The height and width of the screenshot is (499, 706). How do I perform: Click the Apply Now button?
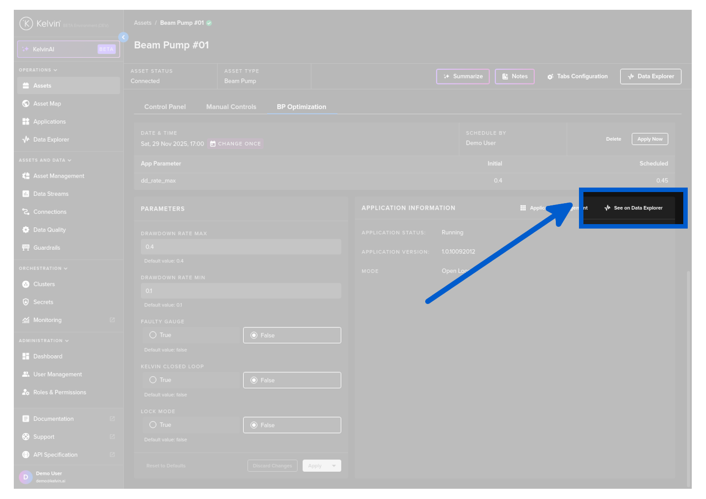coord(649,139)
